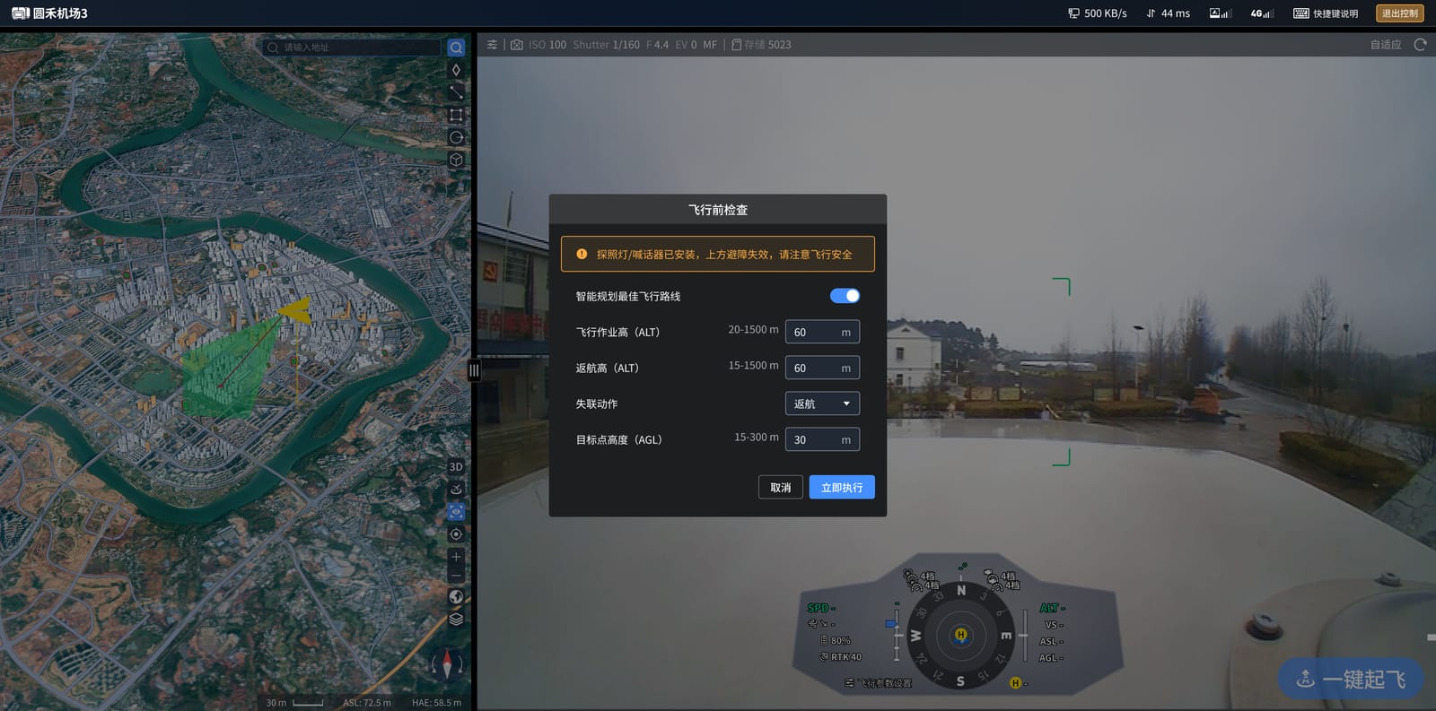
Task: Toggle the 3D map view button
Action: pos(456,467)
